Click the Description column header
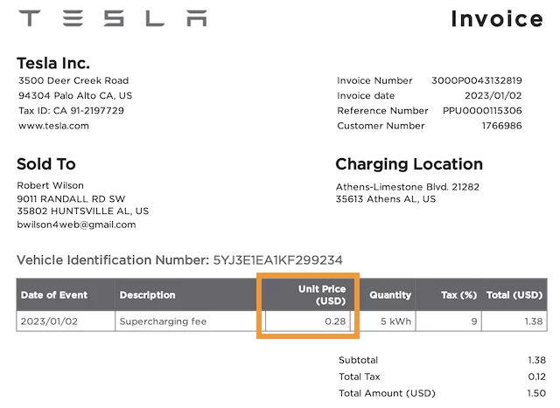 pyautogui.click(x=147, y=295)
